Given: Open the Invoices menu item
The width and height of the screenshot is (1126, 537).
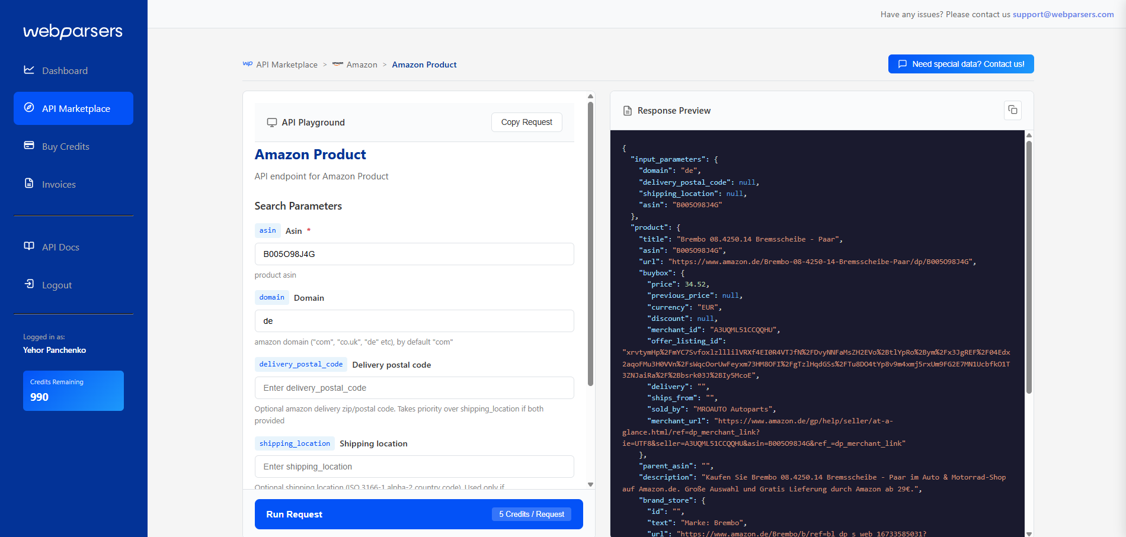Looking at the screenshot, I should [x=59, y=185].
